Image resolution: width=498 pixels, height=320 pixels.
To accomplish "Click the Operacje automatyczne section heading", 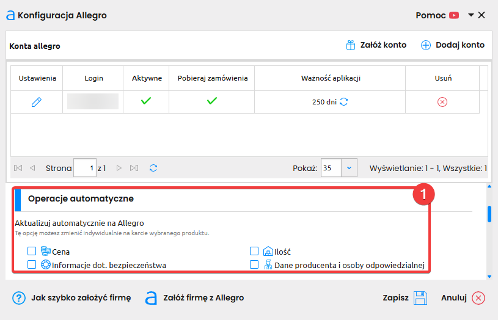I will pyautogui.click(x=81, y=198).
